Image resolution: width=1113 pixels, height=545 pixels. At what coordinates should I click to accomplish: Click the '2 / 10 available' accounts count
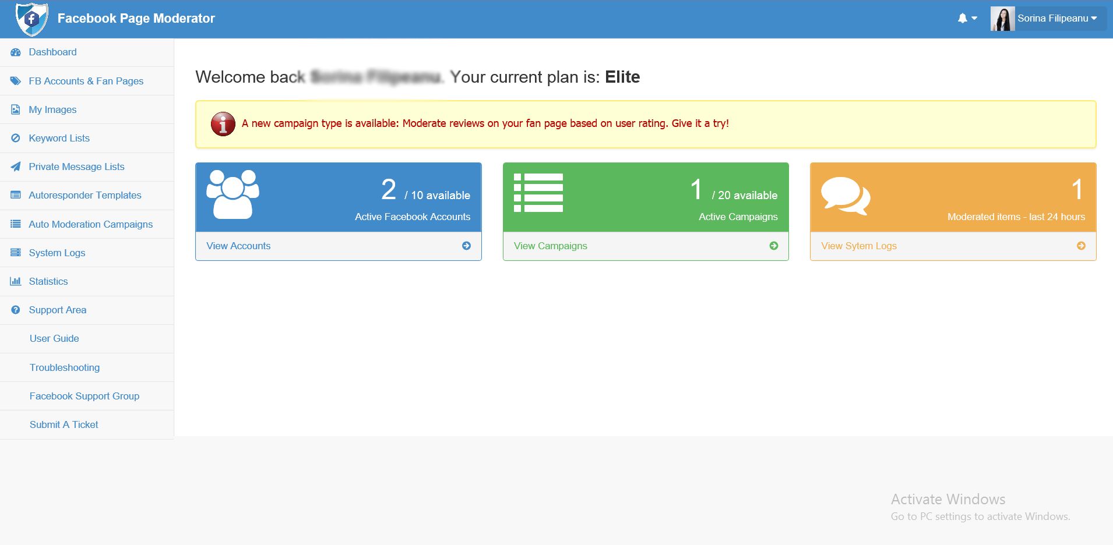pos(425,190)
